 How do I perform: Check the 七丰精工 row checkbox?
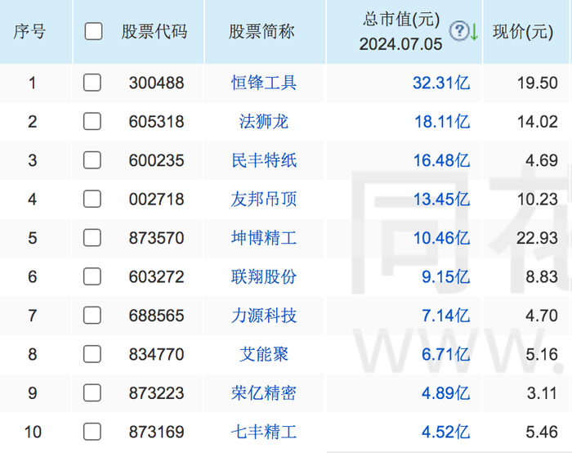(92, 432)
